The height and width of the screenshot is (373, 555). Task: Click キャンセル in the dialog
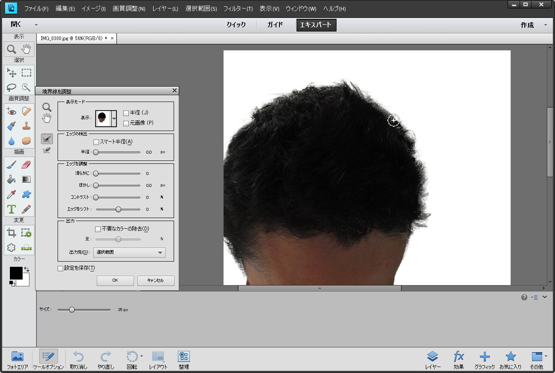[x=156, y=280]
